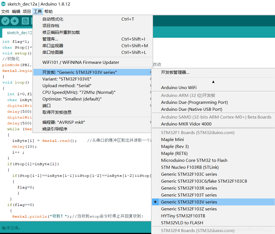Open 串口绘图器 serial plotter
Image resolution: width=275 pixels, height=234 pixels.
[92, 52]
